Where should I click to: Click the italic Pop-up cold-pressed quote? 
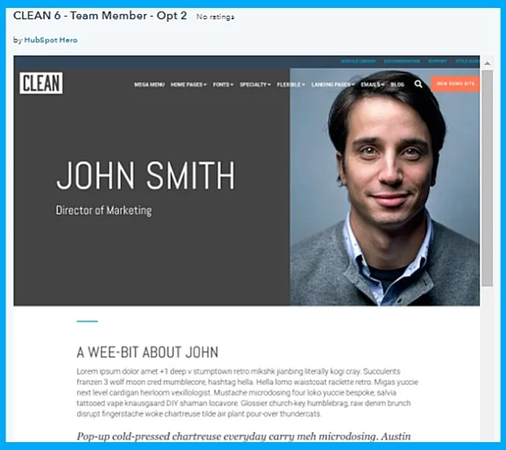(x=244, y=436)
